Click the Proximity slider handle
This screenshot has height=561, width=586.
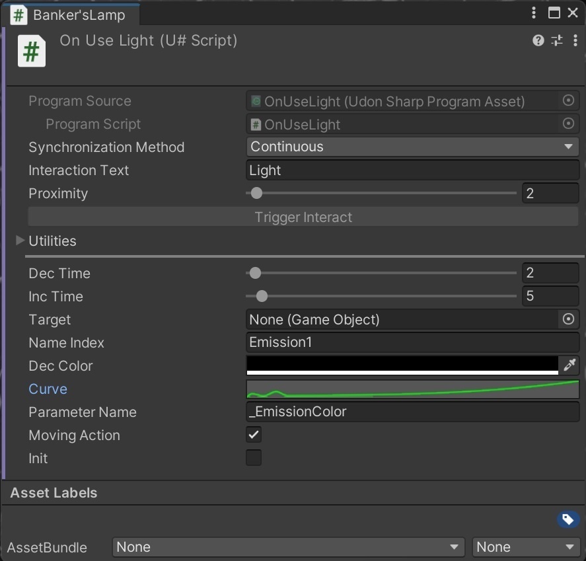click(x=257, y=194)
